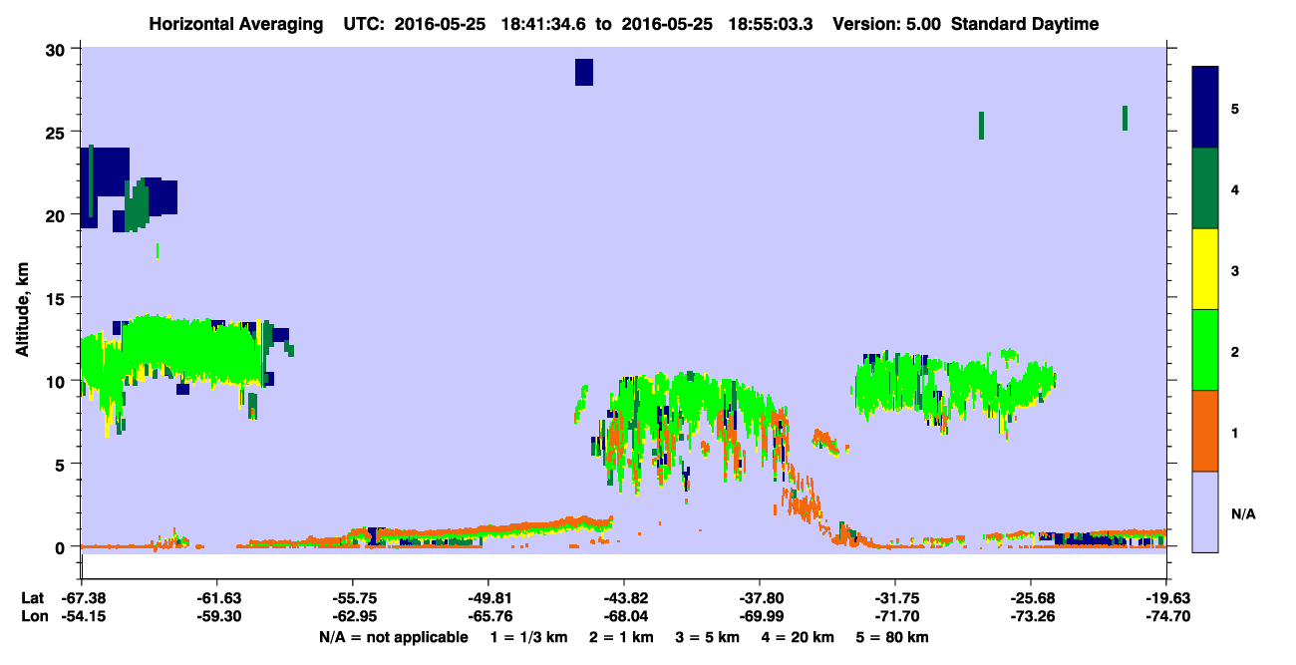Click latitude value -55.75
Viewport: 1296px width, 665px height.
(353, 598)
